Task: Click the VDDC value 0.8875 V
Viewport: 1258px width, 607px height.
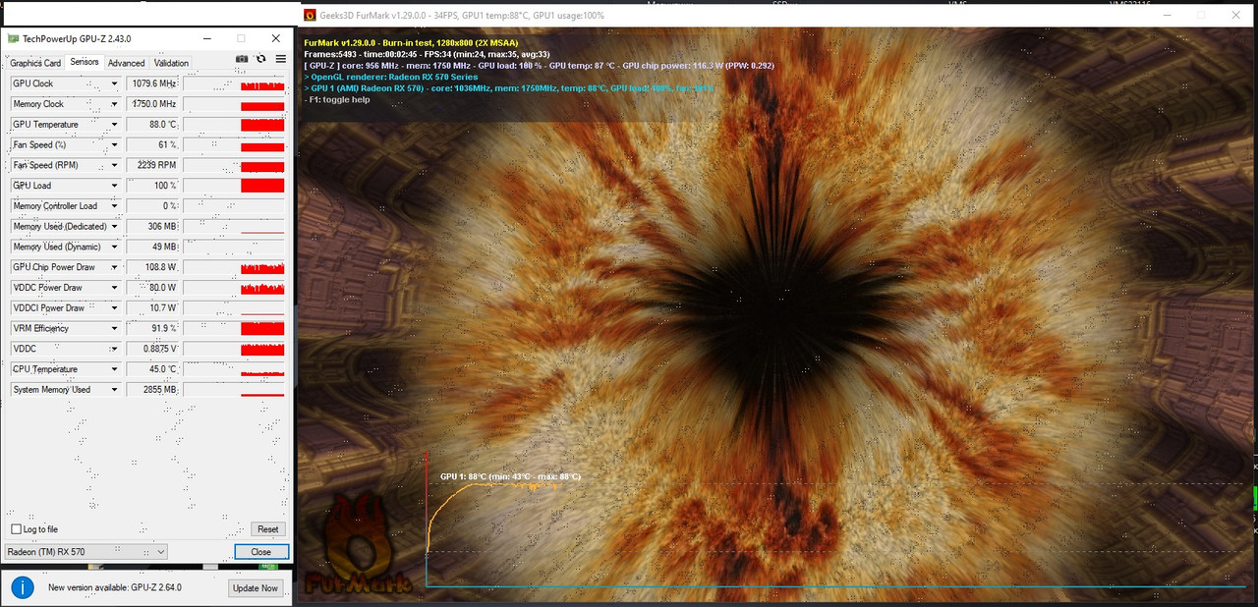Action: (152, 349)
